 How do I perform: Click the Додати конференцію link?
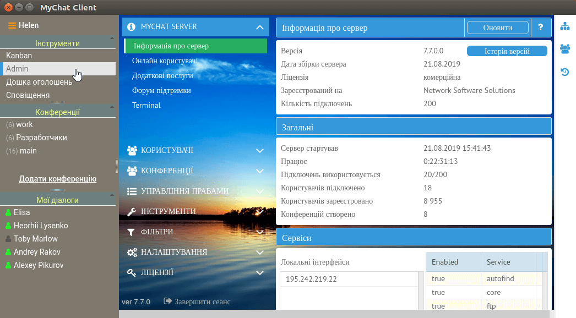click(58, 179)
